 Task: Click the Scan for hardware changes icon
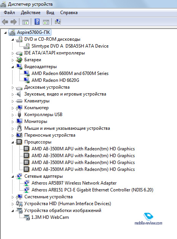pos(58,22)
